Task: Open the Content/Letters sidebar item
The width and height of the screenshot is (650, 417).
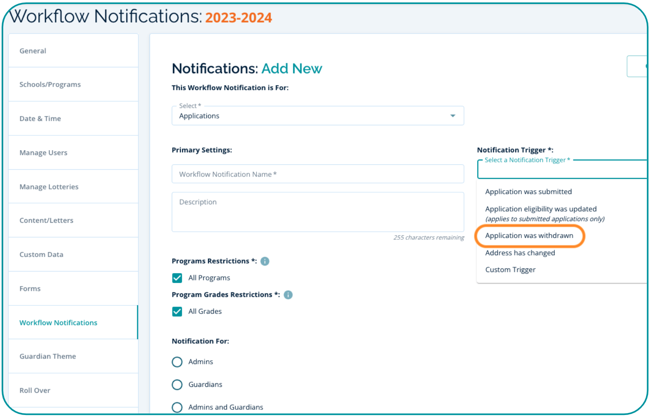Action: click(x=46, y=220)
